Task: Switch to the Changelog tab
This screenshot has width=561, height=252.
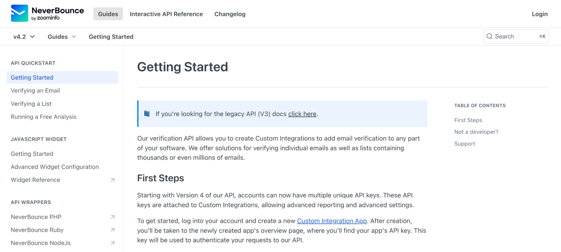Action: [230, 14]
